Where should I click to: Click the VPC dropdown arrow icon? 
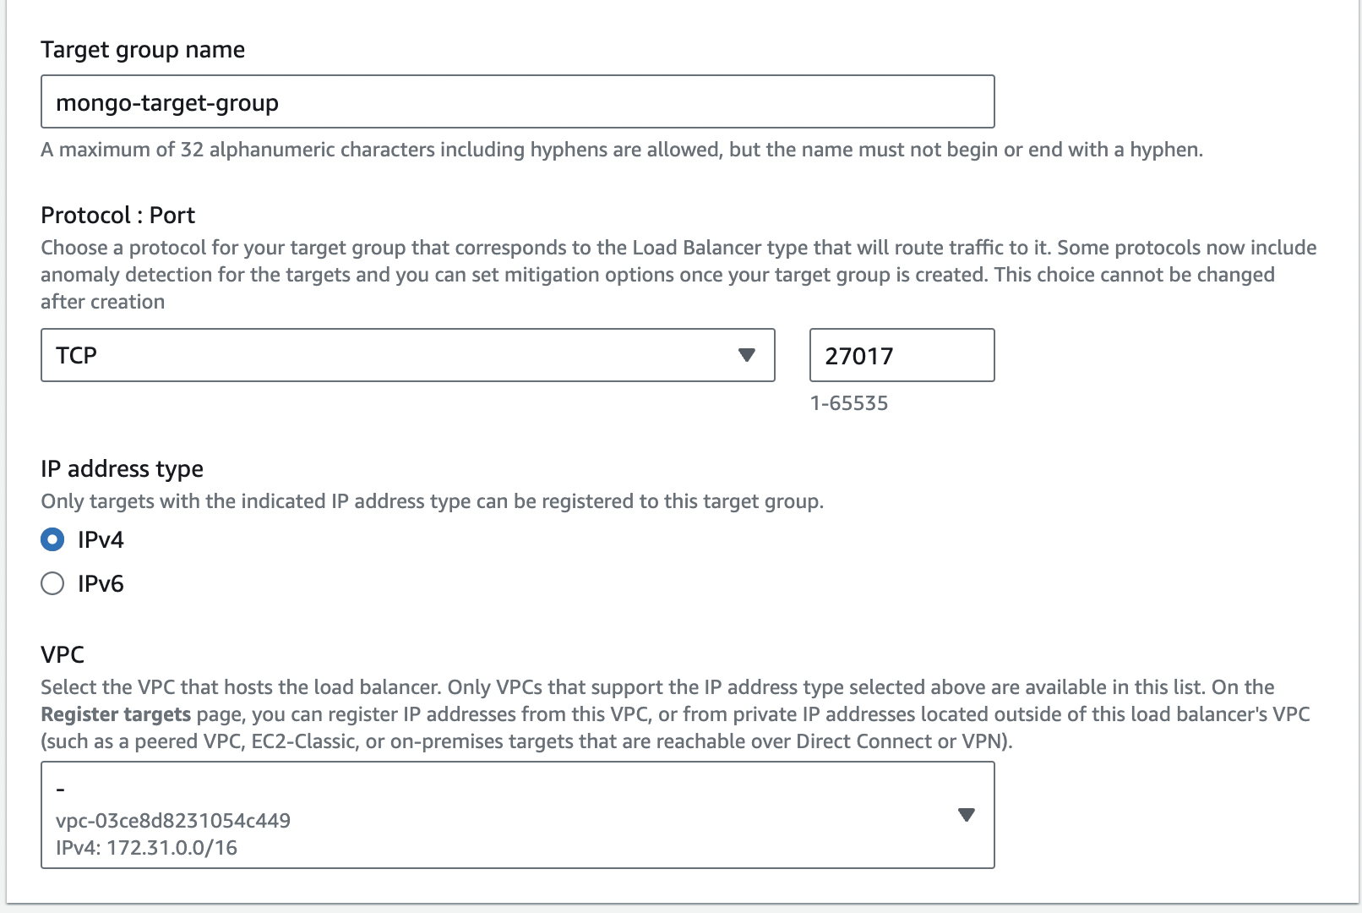pyautogui.click(x=967, y=815)
